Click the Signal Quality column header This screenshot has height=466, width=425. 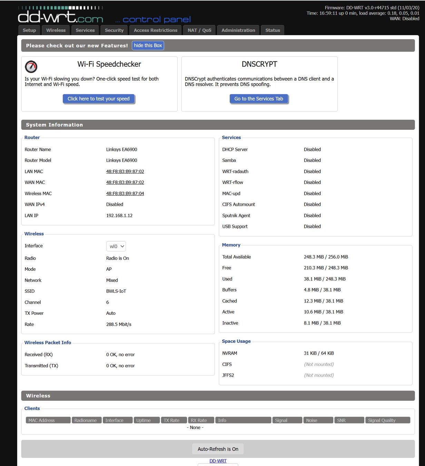coord(388,420)
